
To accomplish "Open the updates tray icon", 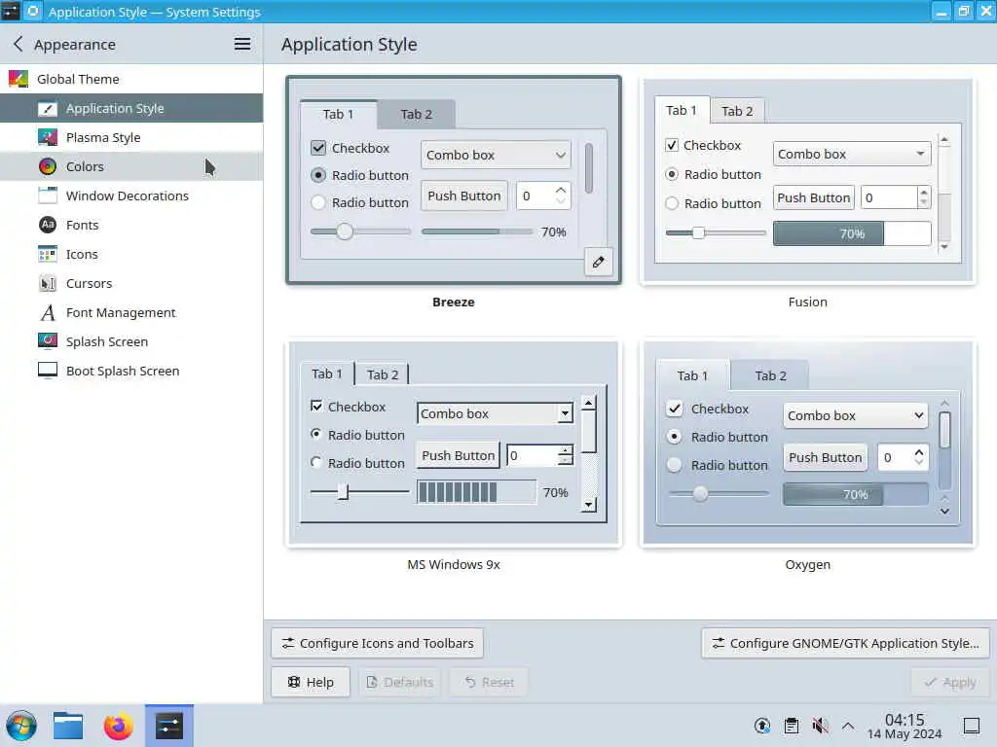I will [x=762, y=726].
